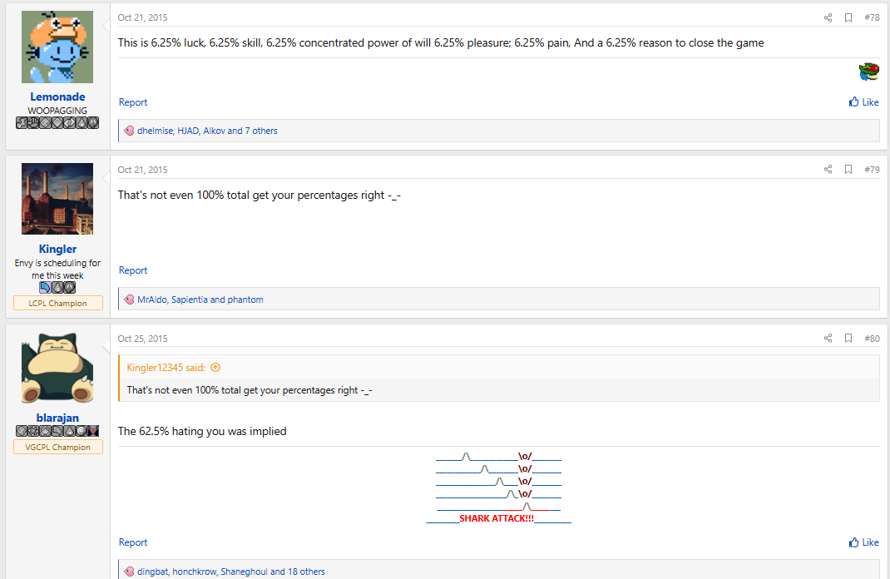This screenshot has height=579, width=890.
Task: Like blarajan's shark attack post
Action: tap(863, 542)
